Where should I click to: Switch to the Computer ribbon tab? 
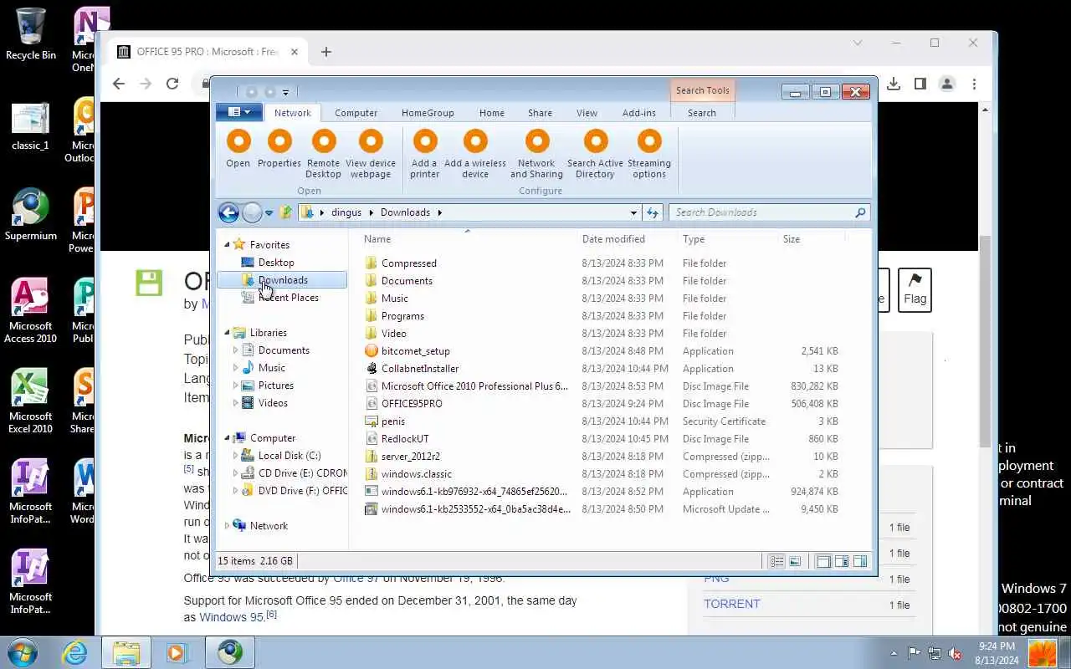point(356,113)
